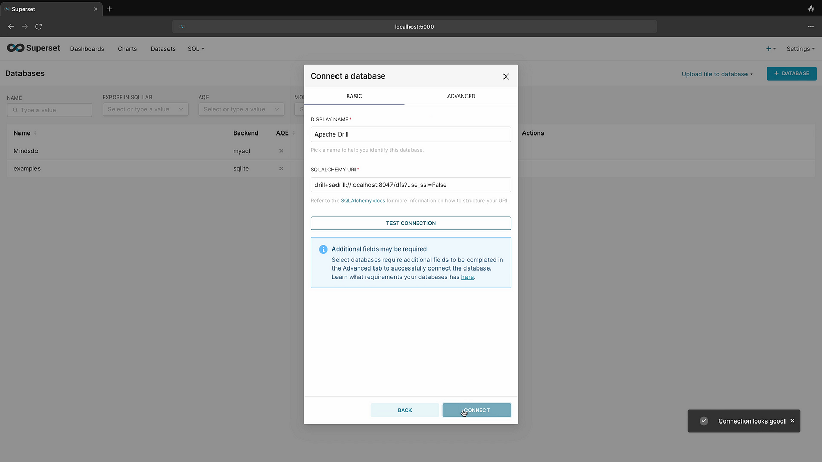822x462 pixels.
Task: Select the Basic tab
Action: (x=354, y=96)
